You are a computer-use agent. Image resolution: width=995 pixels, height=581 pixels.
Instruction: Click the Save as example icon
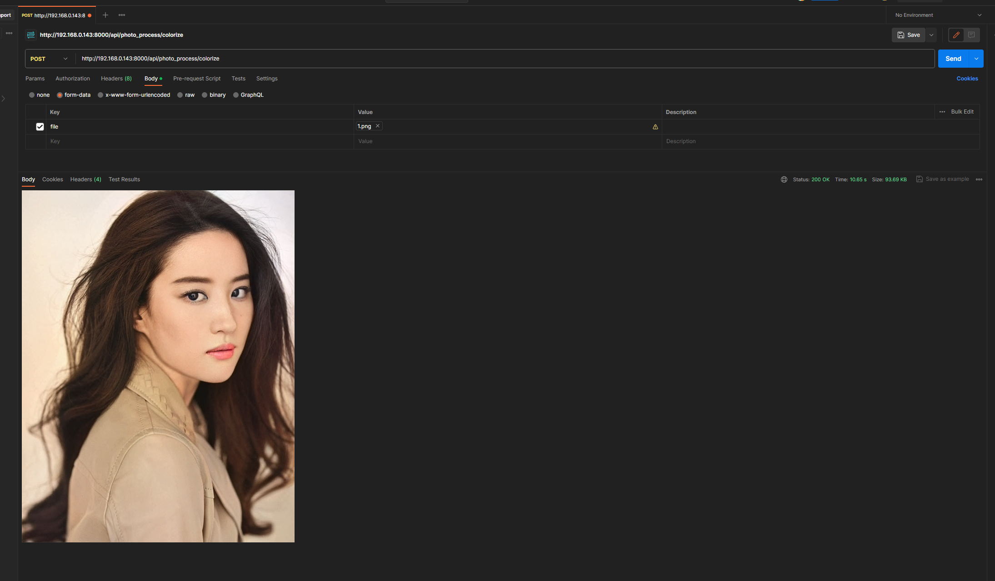click(920, 179)
